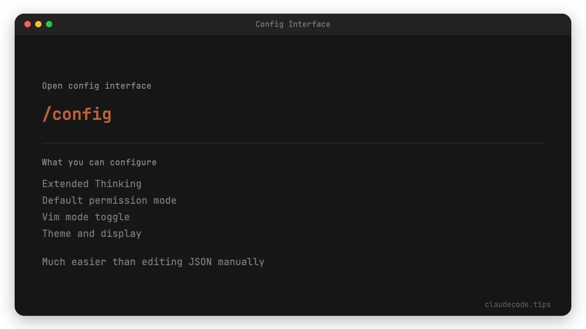Click the orange slash before 'config'
Image resolution: width=586 pixels, height=329 pixels.
pyautogui.click(x=47, y=114)
